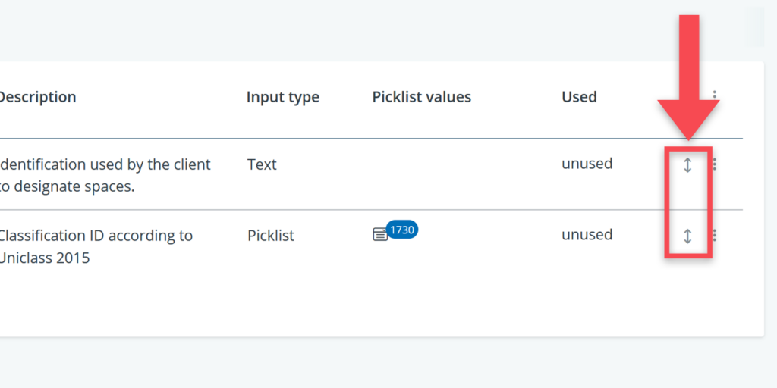Click the Used column header
Screen dimensions: 777x388
click(x=579, y=97)
